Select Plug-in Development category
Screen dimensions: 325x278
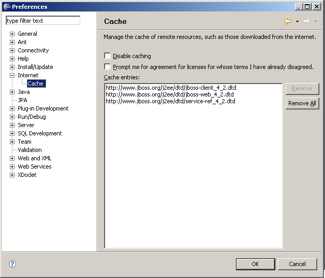pyautogui.click(x=43, y=108)
